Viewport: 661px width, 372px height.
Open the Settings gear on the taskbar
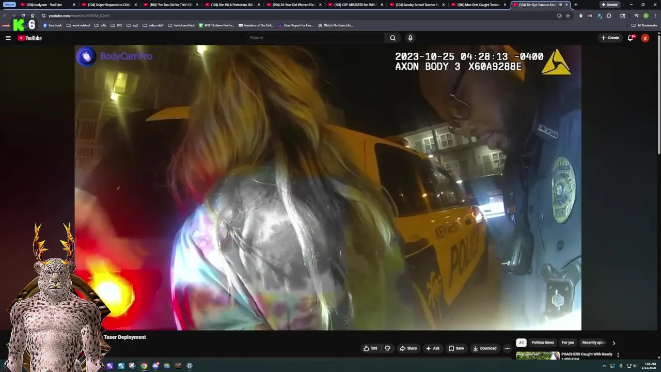tap(190, 366)
